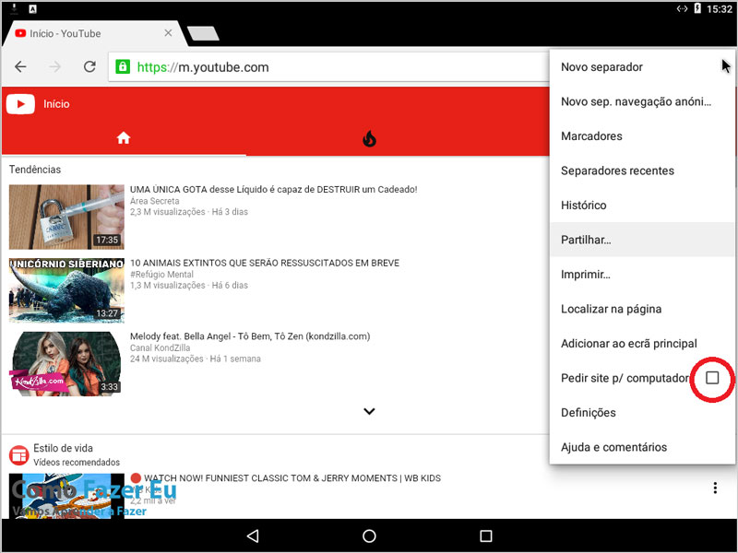This screenshot has height=553, width=738.
Task: Open video title UMA ÚNICA GOTA desse Líquido
Action: click(x=273, y=190)
